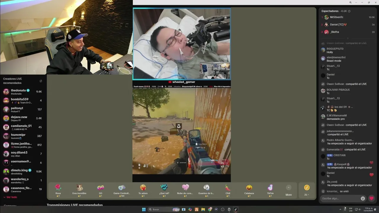Show hidden system tray icons

(x=340, y=209)
